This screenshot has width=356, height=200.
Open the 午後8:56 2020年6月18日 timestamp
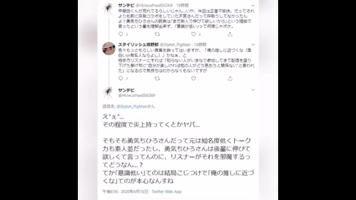[x=125, y=191]
